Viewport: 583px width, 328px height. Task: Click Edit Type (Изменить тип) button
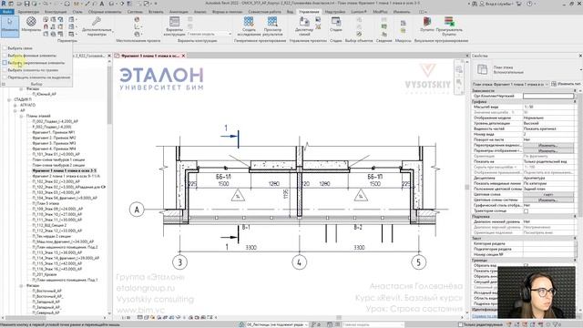(x=567, y=84)
